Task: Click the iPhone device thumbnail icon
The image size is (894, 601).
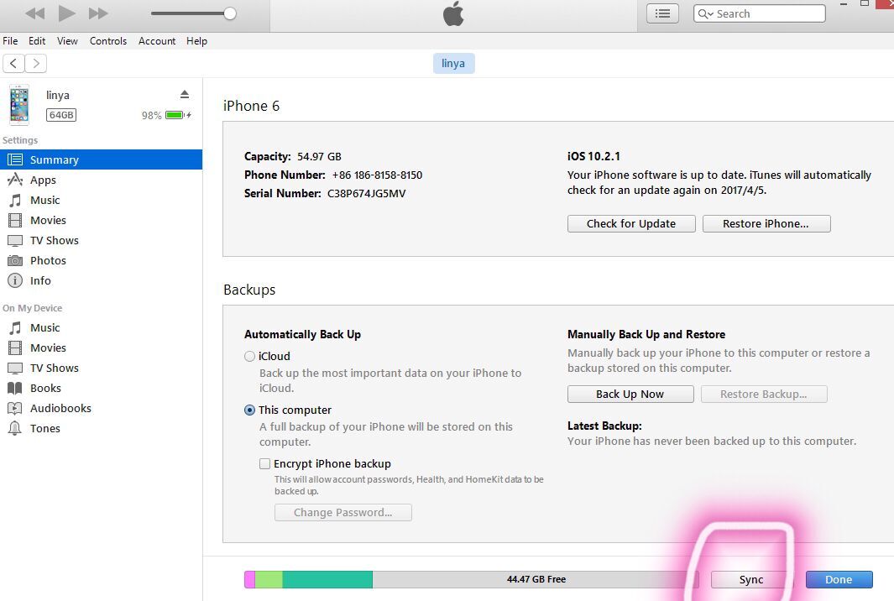Action: [x=18, y=105]
